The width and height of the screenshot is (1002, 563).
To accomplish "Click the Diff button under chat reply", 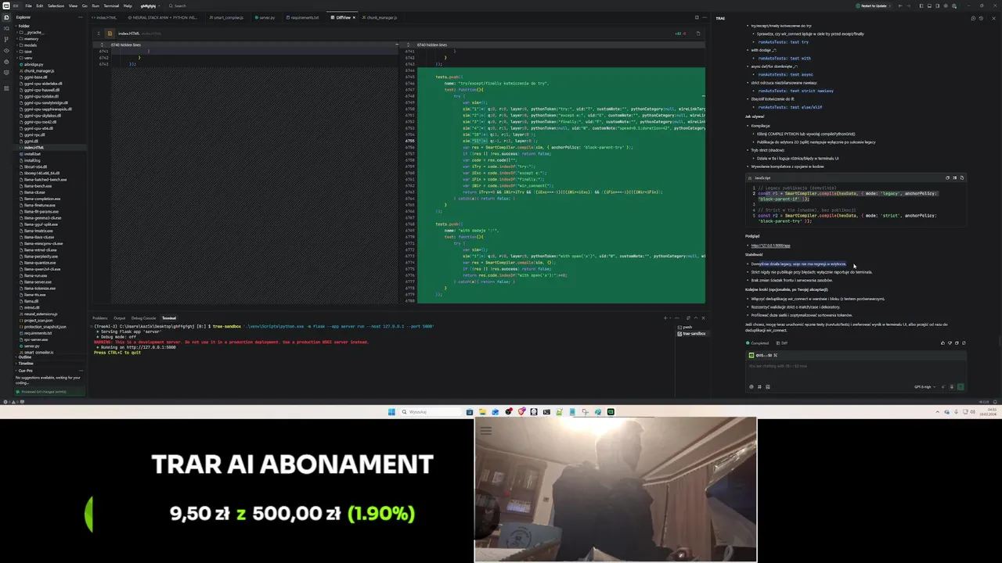I will 782,342.
